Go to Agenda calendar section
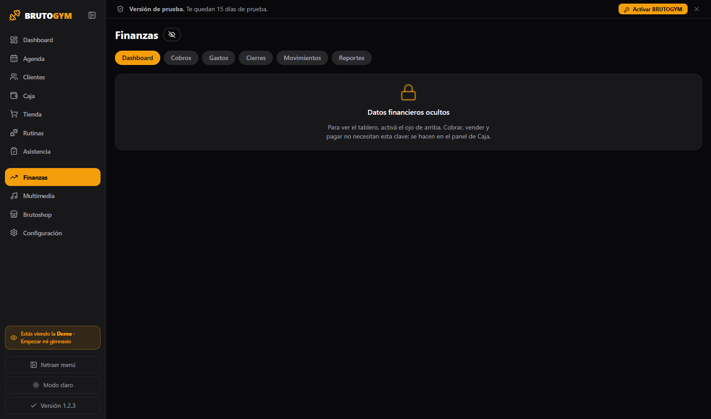This screenshot has width=711, height=419. (x=53, y=59)
